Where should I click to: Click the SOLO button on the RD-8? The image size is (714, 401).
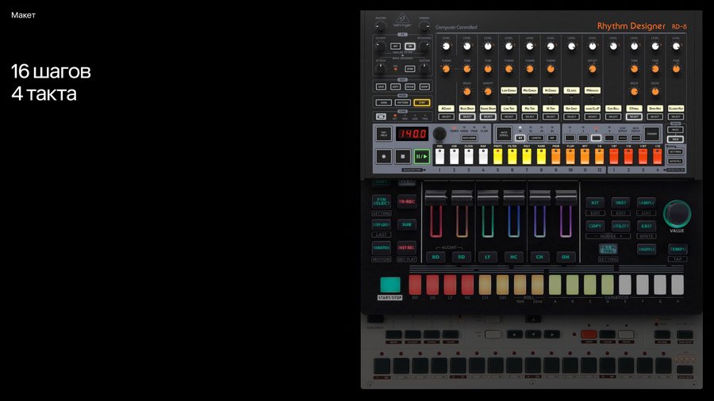point(675,139)
